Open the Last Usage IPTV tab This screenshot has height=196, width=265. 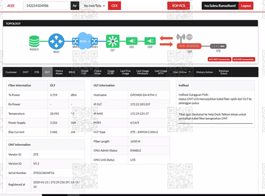[x=161, y=72]
